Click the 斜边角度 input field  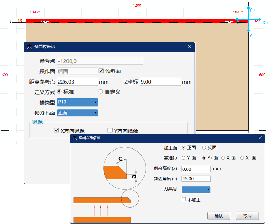pyautogui.click(x=196, y=179)
